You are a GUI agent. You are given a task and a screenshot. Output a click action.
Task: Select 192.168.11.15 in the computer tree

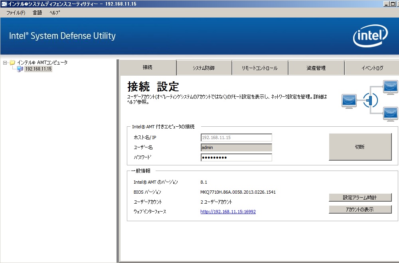pos(38,69)
